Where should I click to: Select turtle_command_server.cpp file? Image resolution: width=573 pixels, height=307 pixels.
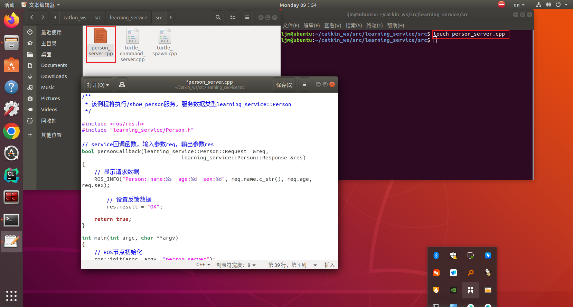pyautogui.click(x=133, y=45)
